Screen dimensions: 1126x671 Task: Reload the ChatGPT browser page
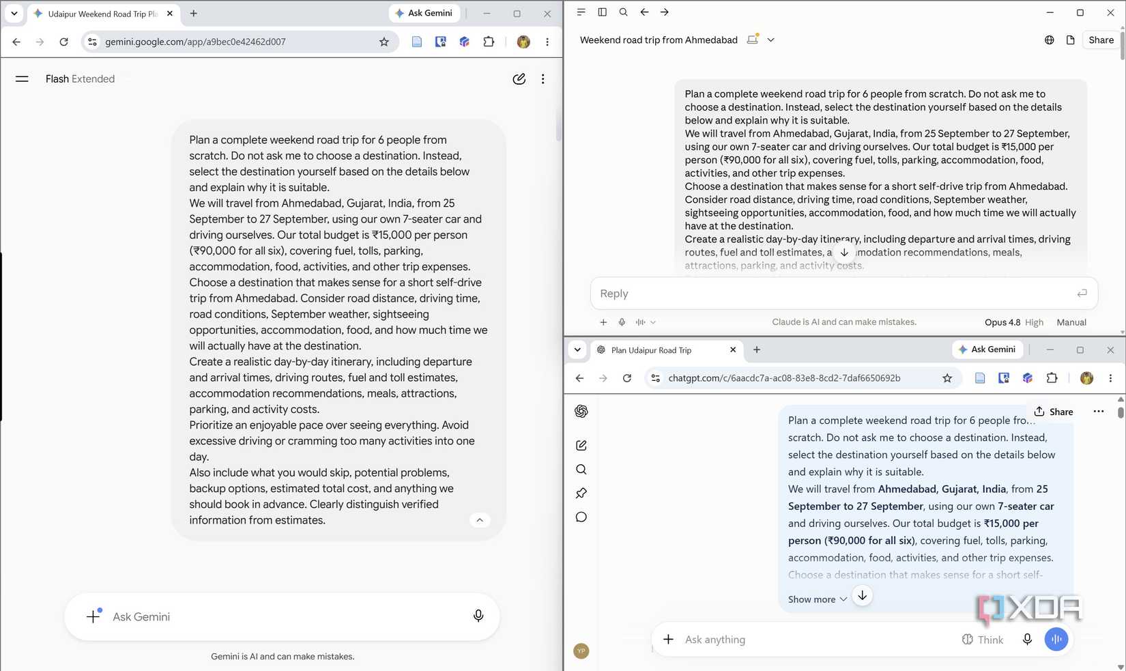click(626, 378)
